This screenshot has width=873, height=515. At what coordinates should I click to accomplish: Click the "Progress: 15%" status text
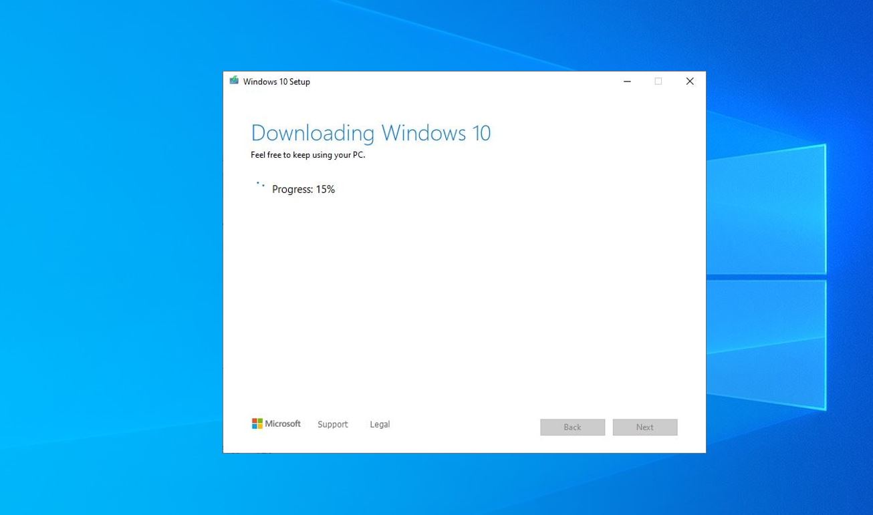[303, 189]
